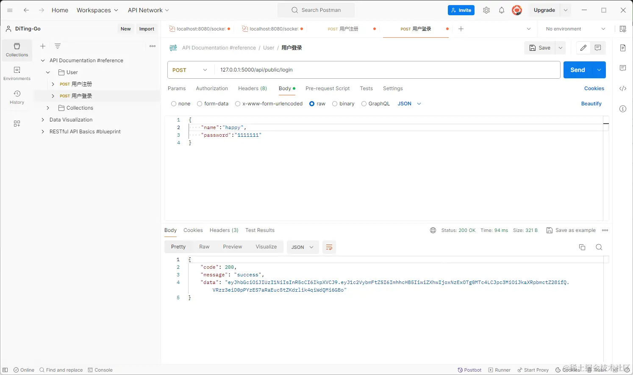The height and width of the screenshot is (375, 633).
Task: Select the raw body option
Action: click(x=312, y=104)
